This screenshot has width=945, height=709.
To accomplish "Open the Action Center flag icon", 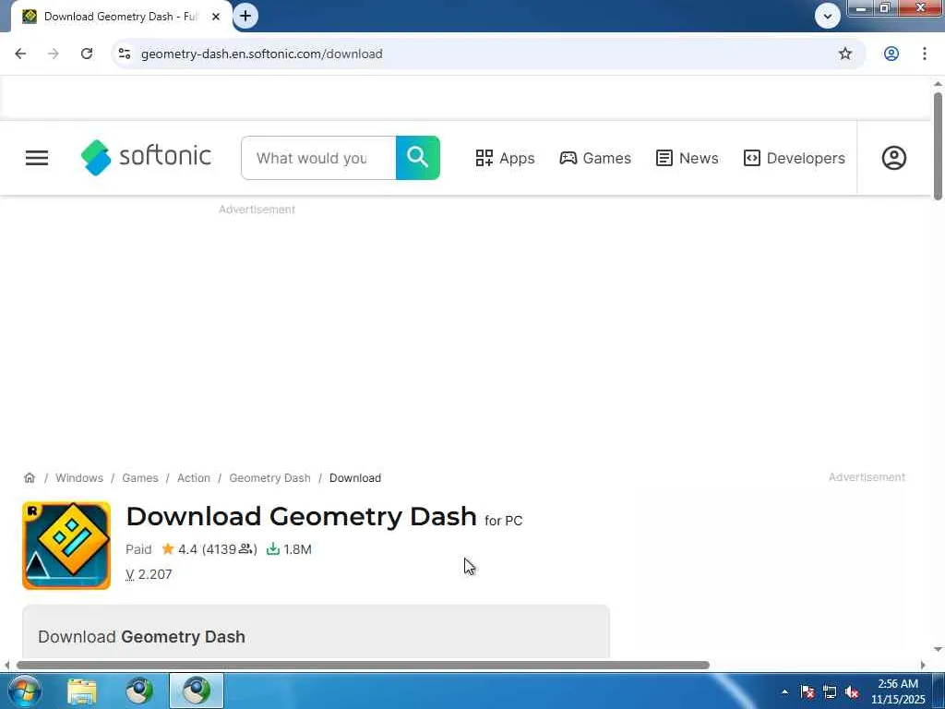I will coord(807,691).
